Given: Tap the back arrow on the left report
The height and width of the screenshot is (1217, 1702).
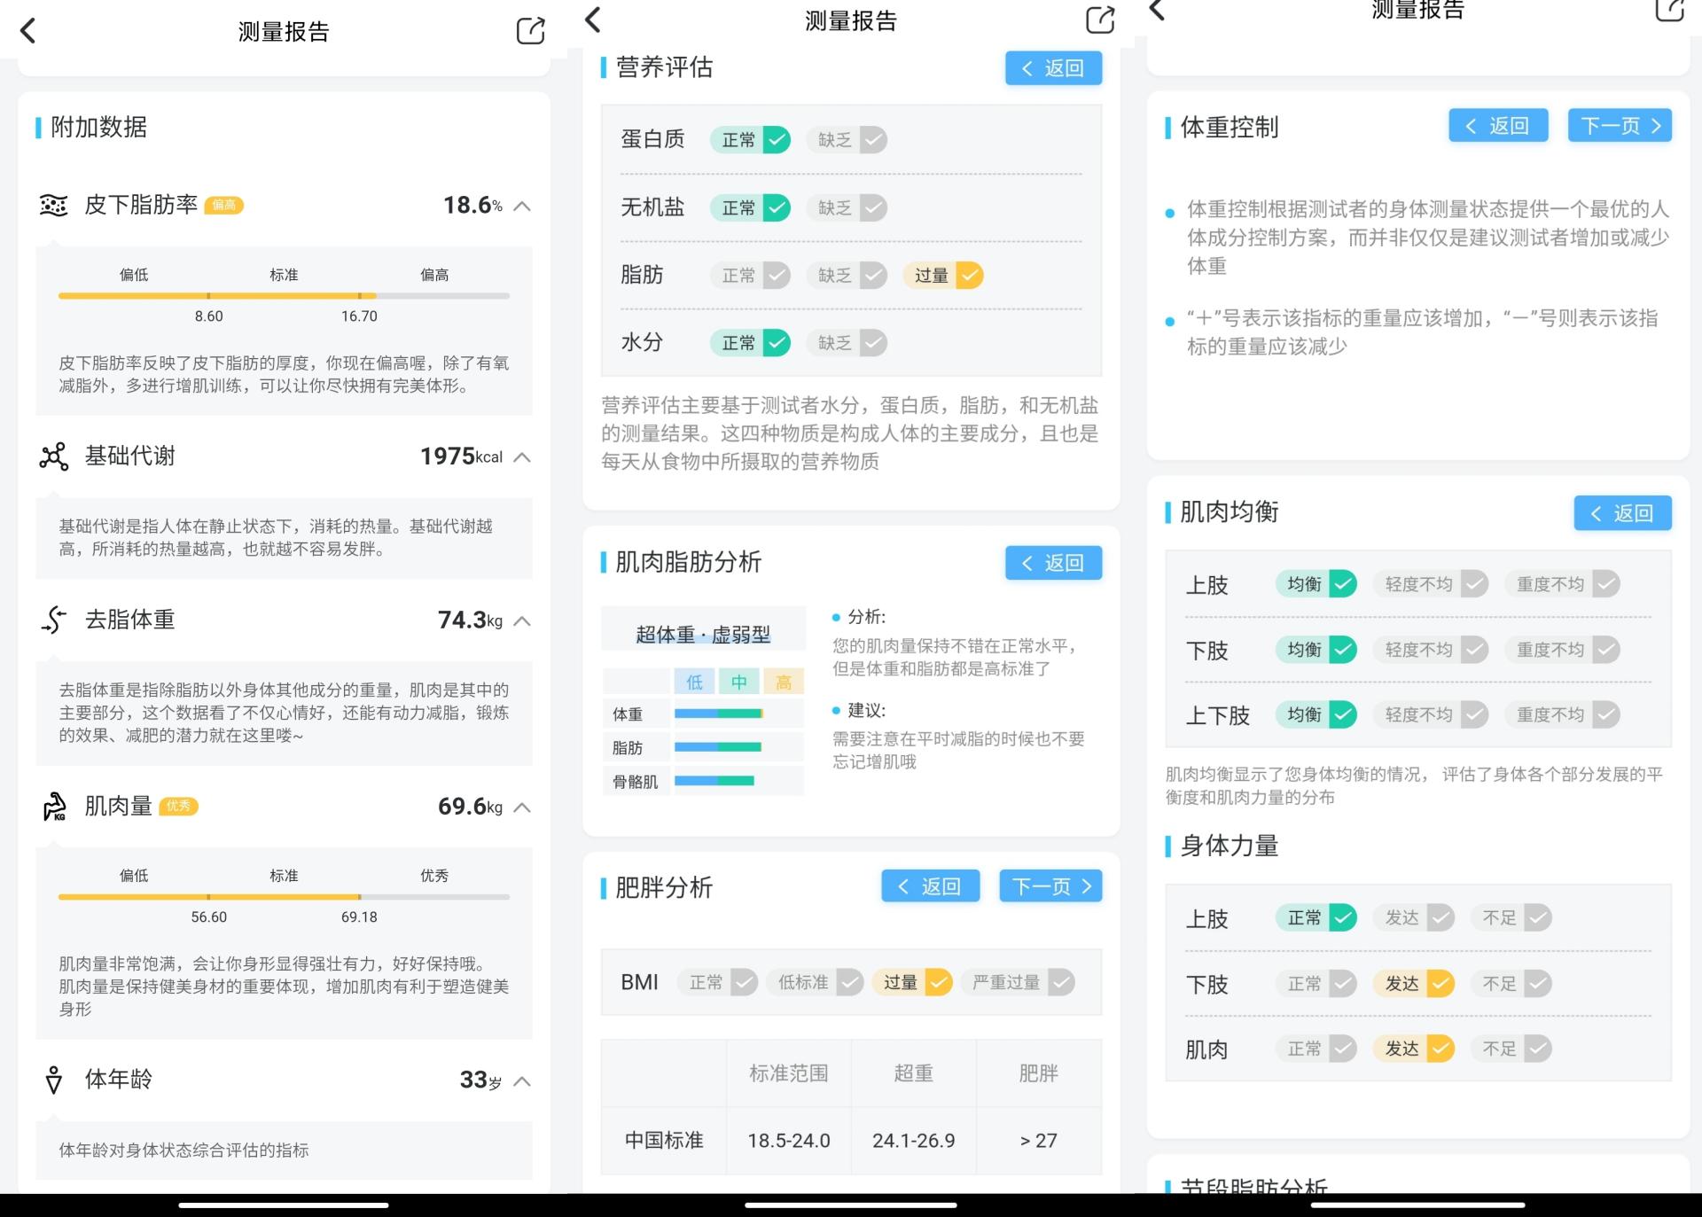Looking at the screenshot, I should tap(29, 30).
